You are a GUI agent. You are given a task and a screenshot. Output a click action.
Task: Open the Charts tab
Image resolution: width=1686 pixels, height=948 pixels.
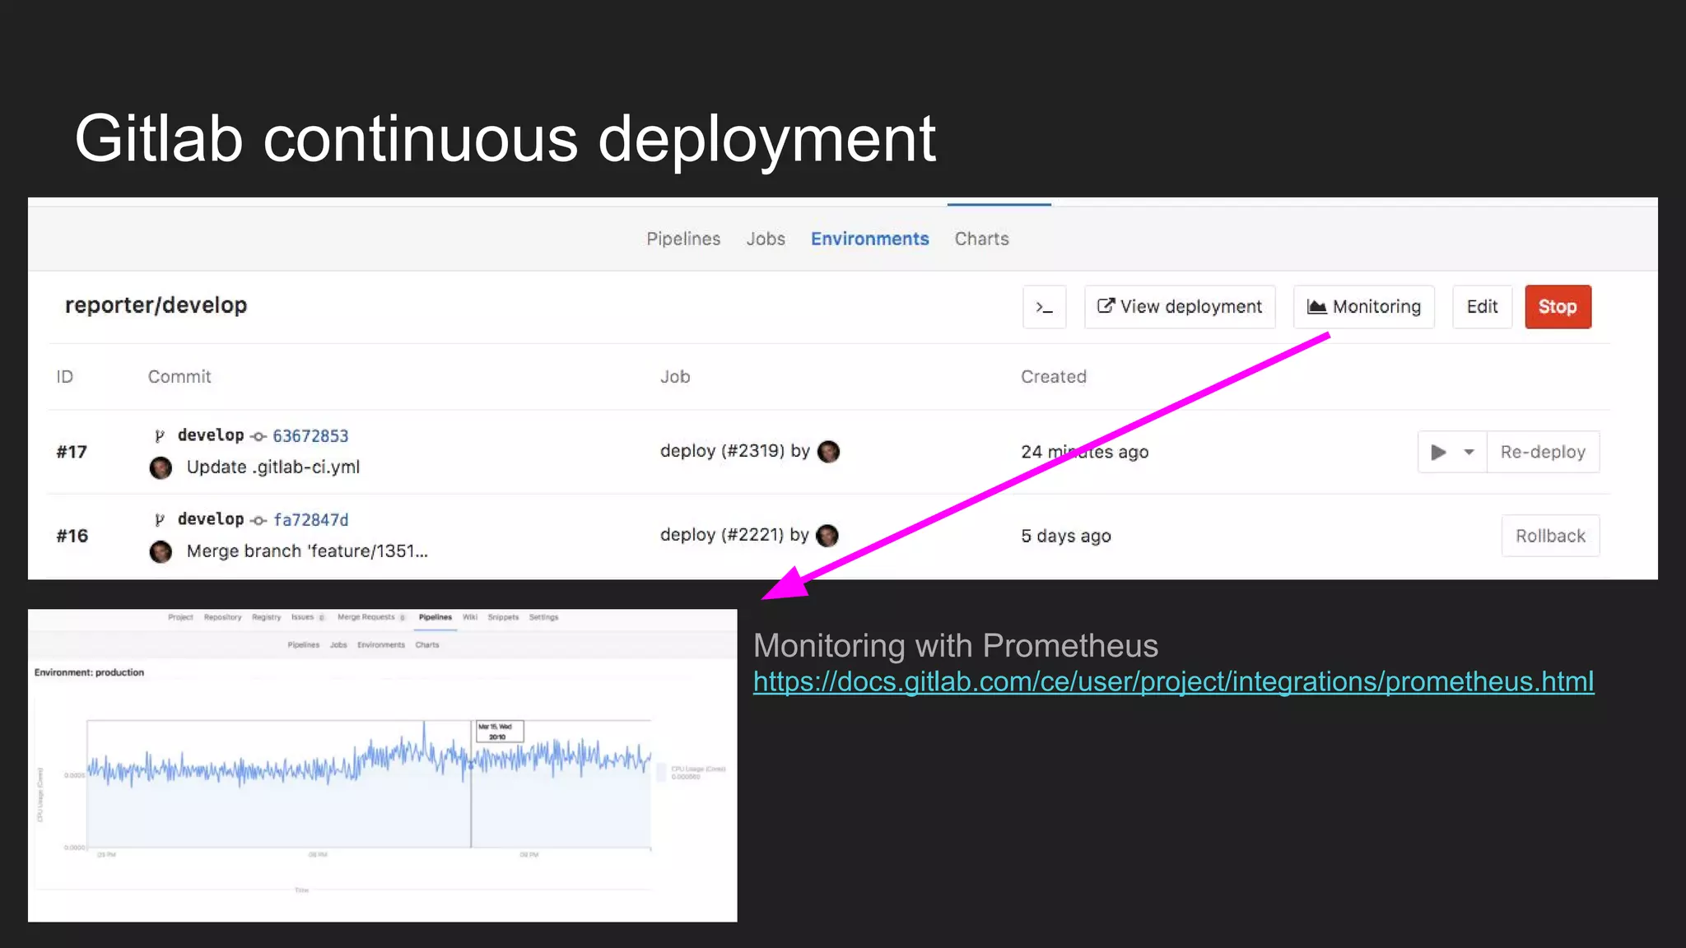[981, 239]
